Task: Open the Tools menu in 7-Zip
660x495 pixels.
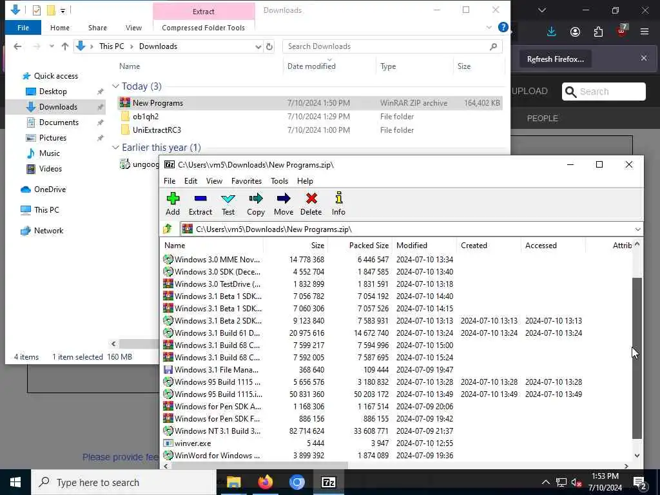Action: [x=280, y=181]
